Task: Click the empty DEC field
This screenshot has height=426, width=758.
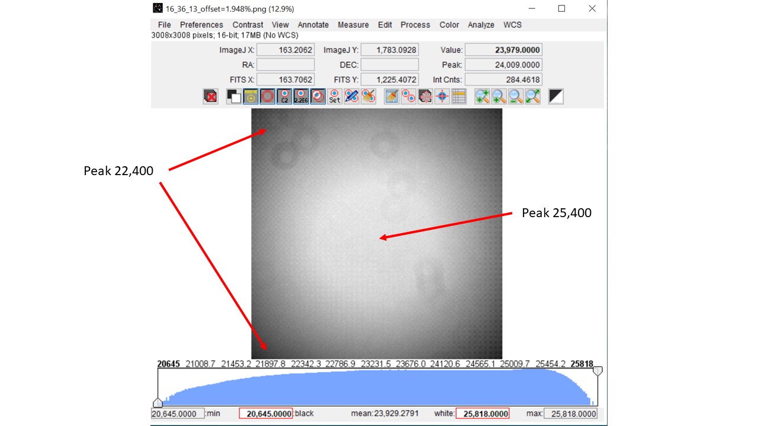Action: (390, 64)
